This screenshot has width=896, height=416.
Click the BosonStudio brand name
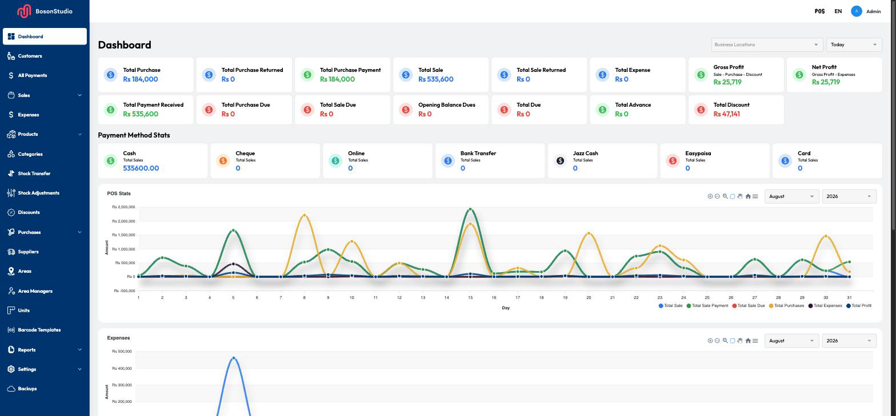[54, 11]
